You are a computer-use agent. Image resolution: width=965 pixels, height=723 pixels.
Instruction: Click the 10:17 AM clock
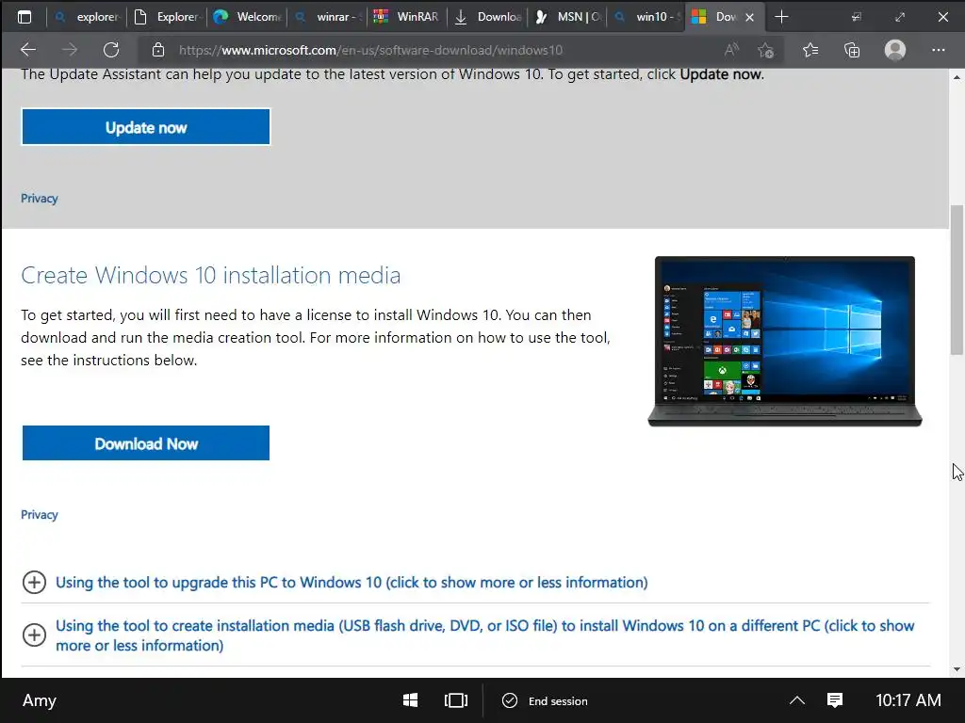[x=908, y=700]
